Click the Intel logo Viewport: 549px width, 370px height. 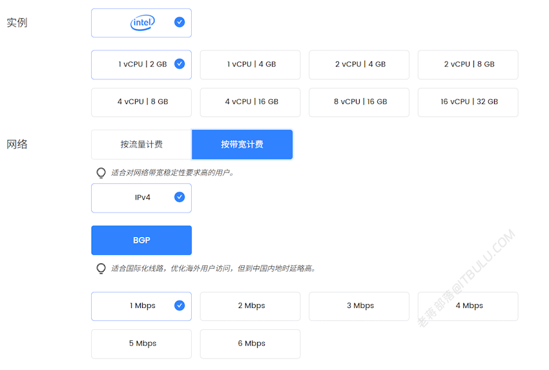tap(143, 23)
